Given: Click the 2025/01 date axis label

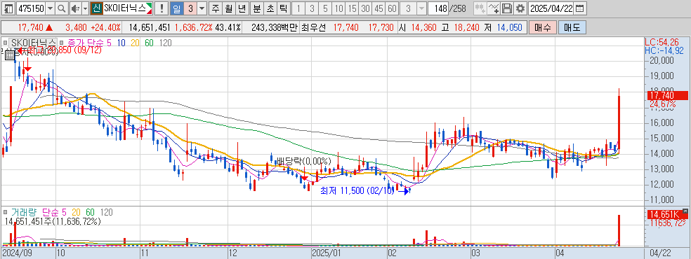Looking at the screenshot, I should [327, 253].
